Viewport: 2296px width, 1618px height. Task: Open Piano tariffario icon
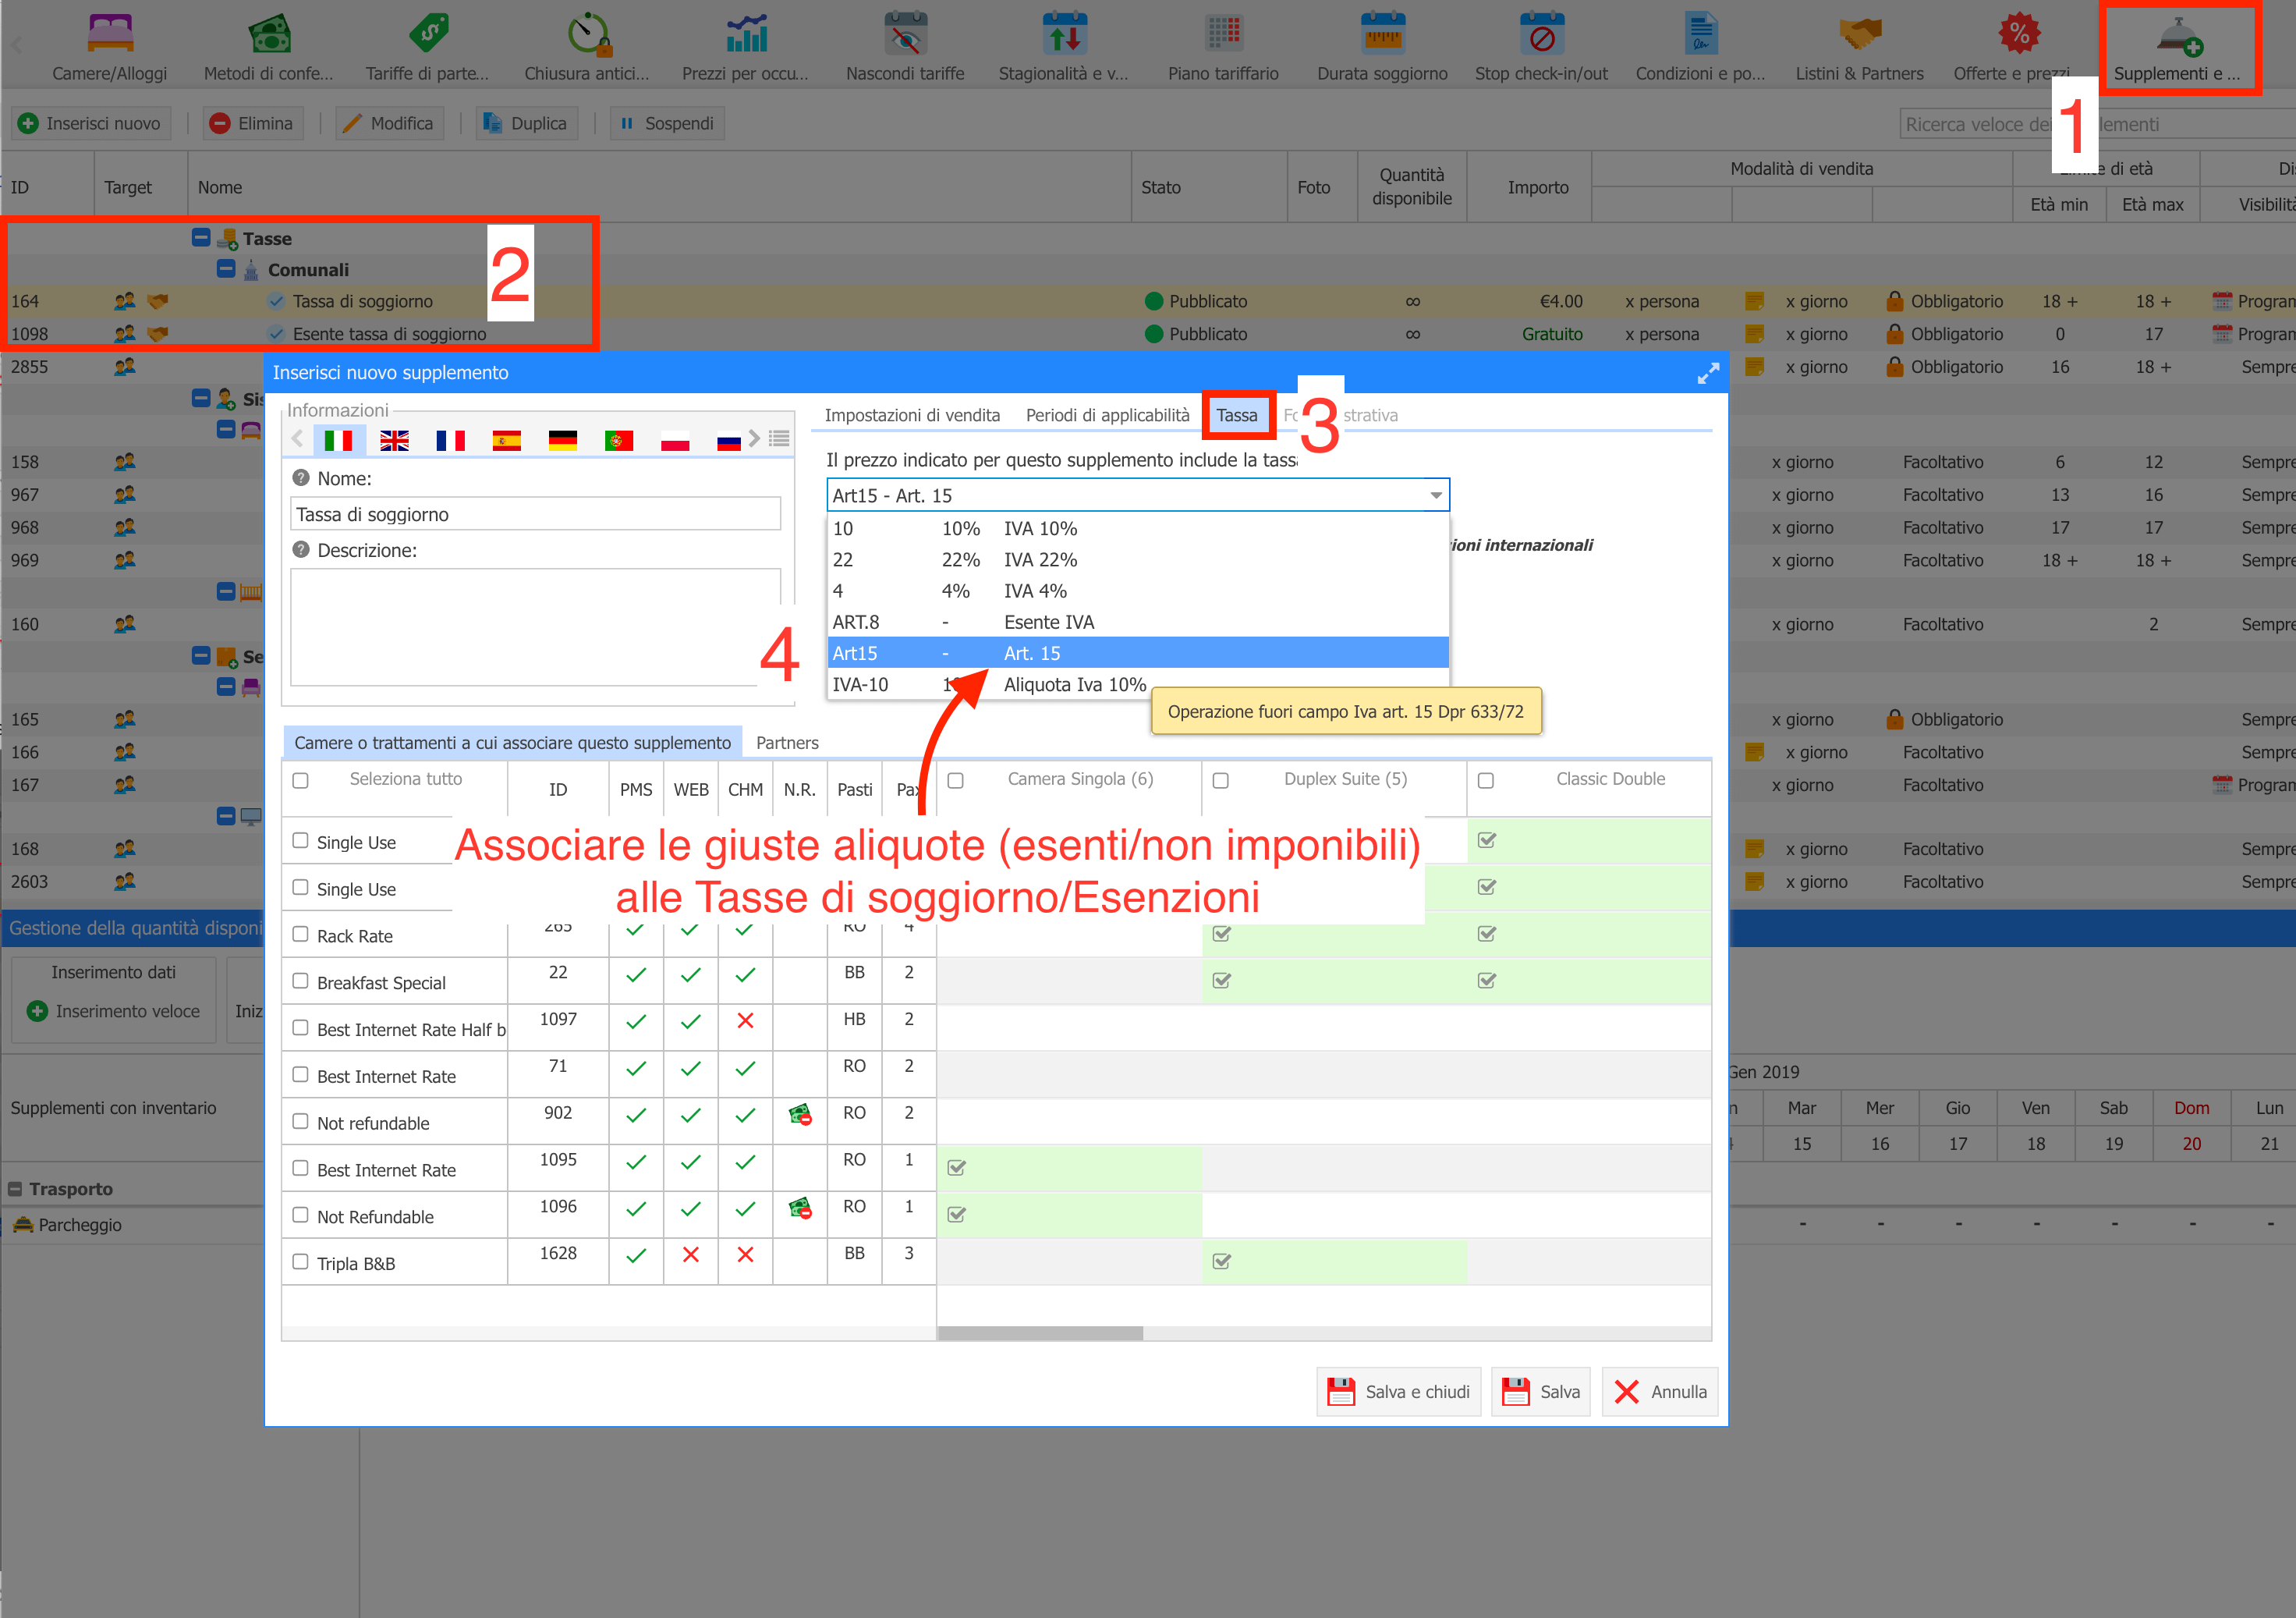pos(1223,46)
